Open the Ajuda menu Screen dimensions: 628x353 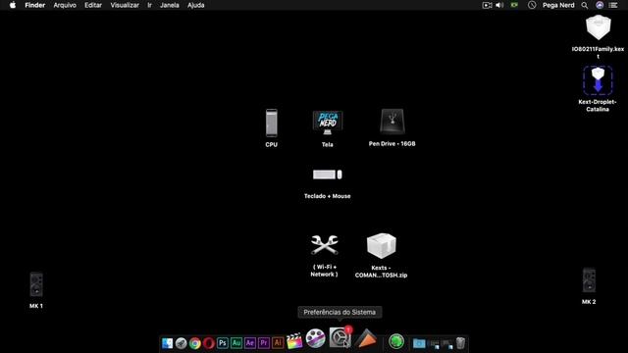(196, 5)
